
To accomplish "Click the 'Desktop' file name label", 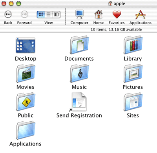I will pyautogui.click(x=26, y=59).
